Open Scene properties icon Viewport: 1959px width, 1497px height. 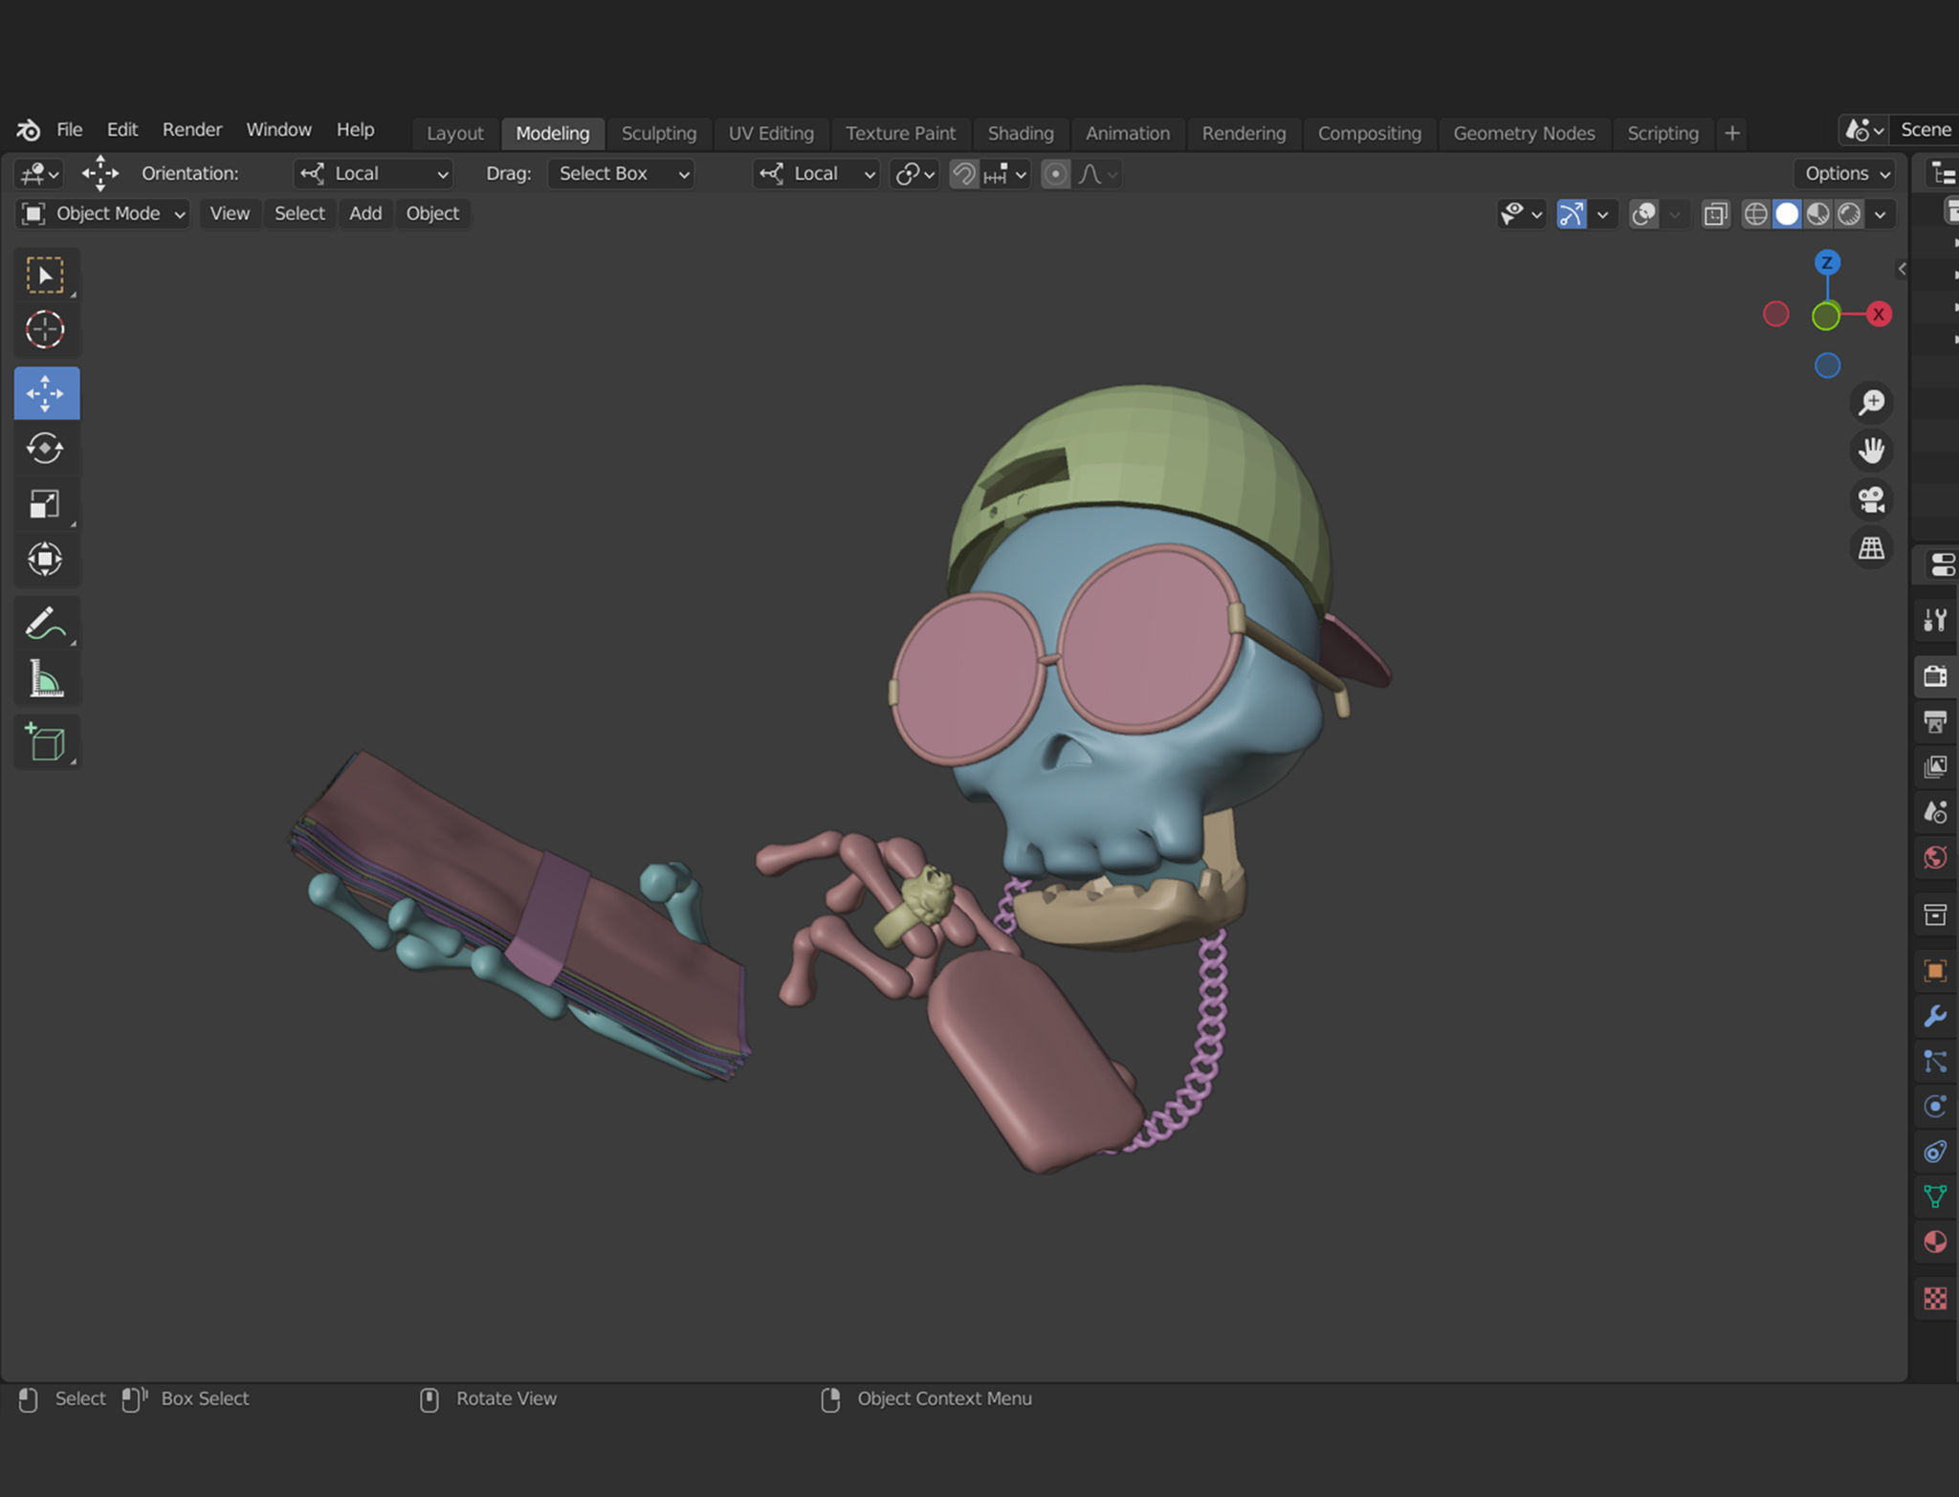coord(1935,812)
